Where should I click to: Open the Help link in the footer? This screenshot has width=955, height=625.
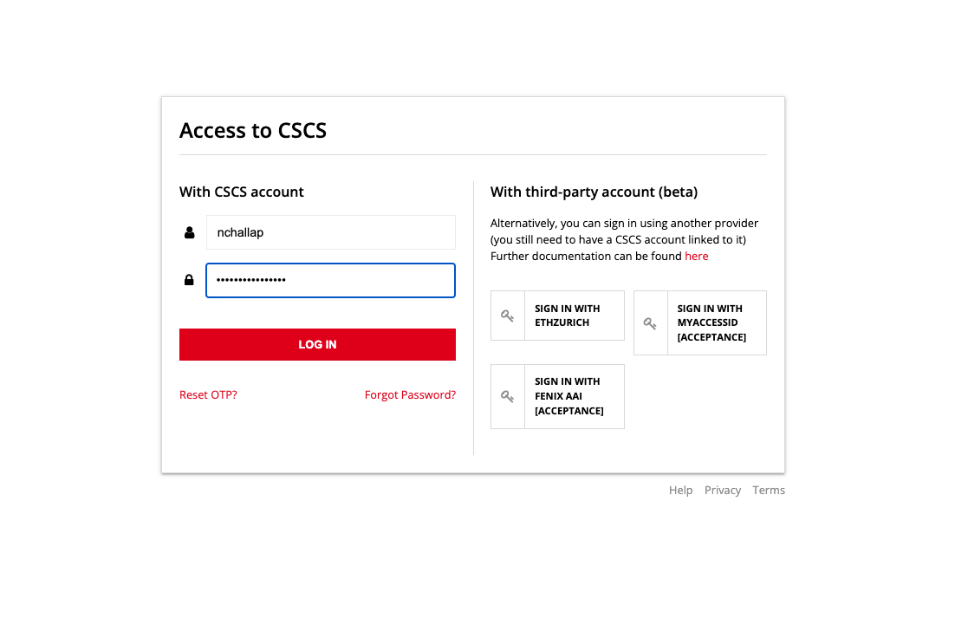[x=680, y=490]
